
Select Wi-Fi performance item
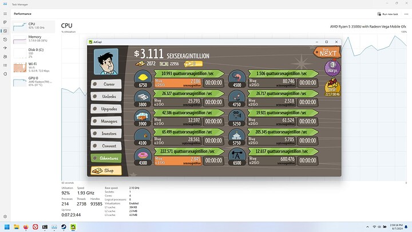tap(33, 67)
